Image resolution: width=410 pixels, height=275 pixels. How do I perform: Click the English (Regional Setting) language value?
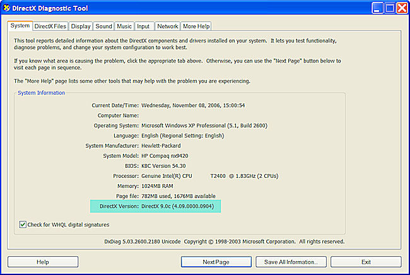tap(183, 136)
